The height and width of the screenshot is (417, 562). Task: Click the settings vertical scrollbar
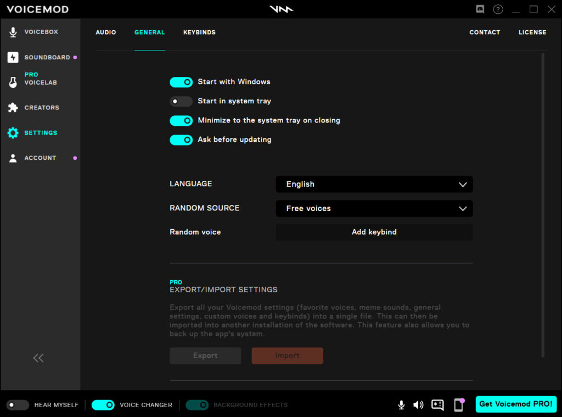(x=543, y=205)
